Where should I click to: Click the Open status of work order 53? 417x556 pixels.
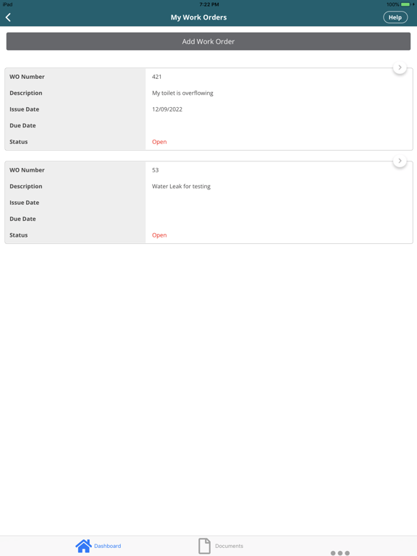(159, 235)
